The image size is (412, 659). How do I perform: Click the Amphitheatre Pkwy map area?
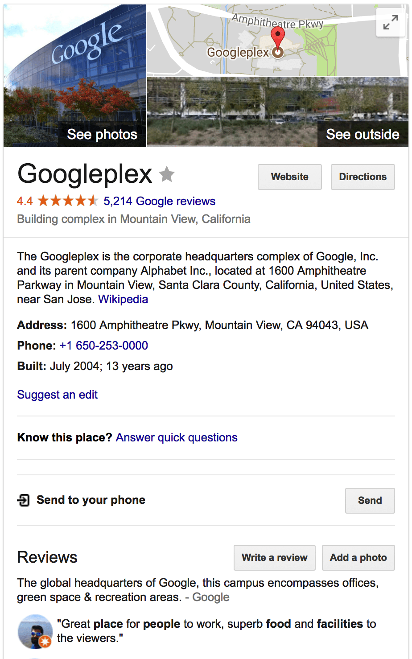(277, 21)
